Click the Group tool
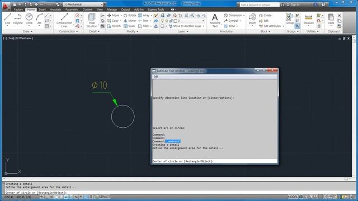Screen dimensions: 358x201 coord(290,18)
